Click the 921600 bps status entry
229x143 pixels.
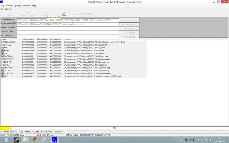pos(47,132)
